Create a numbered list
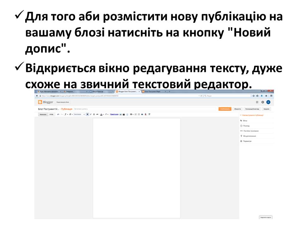303x227 pixels. point(136,114)
